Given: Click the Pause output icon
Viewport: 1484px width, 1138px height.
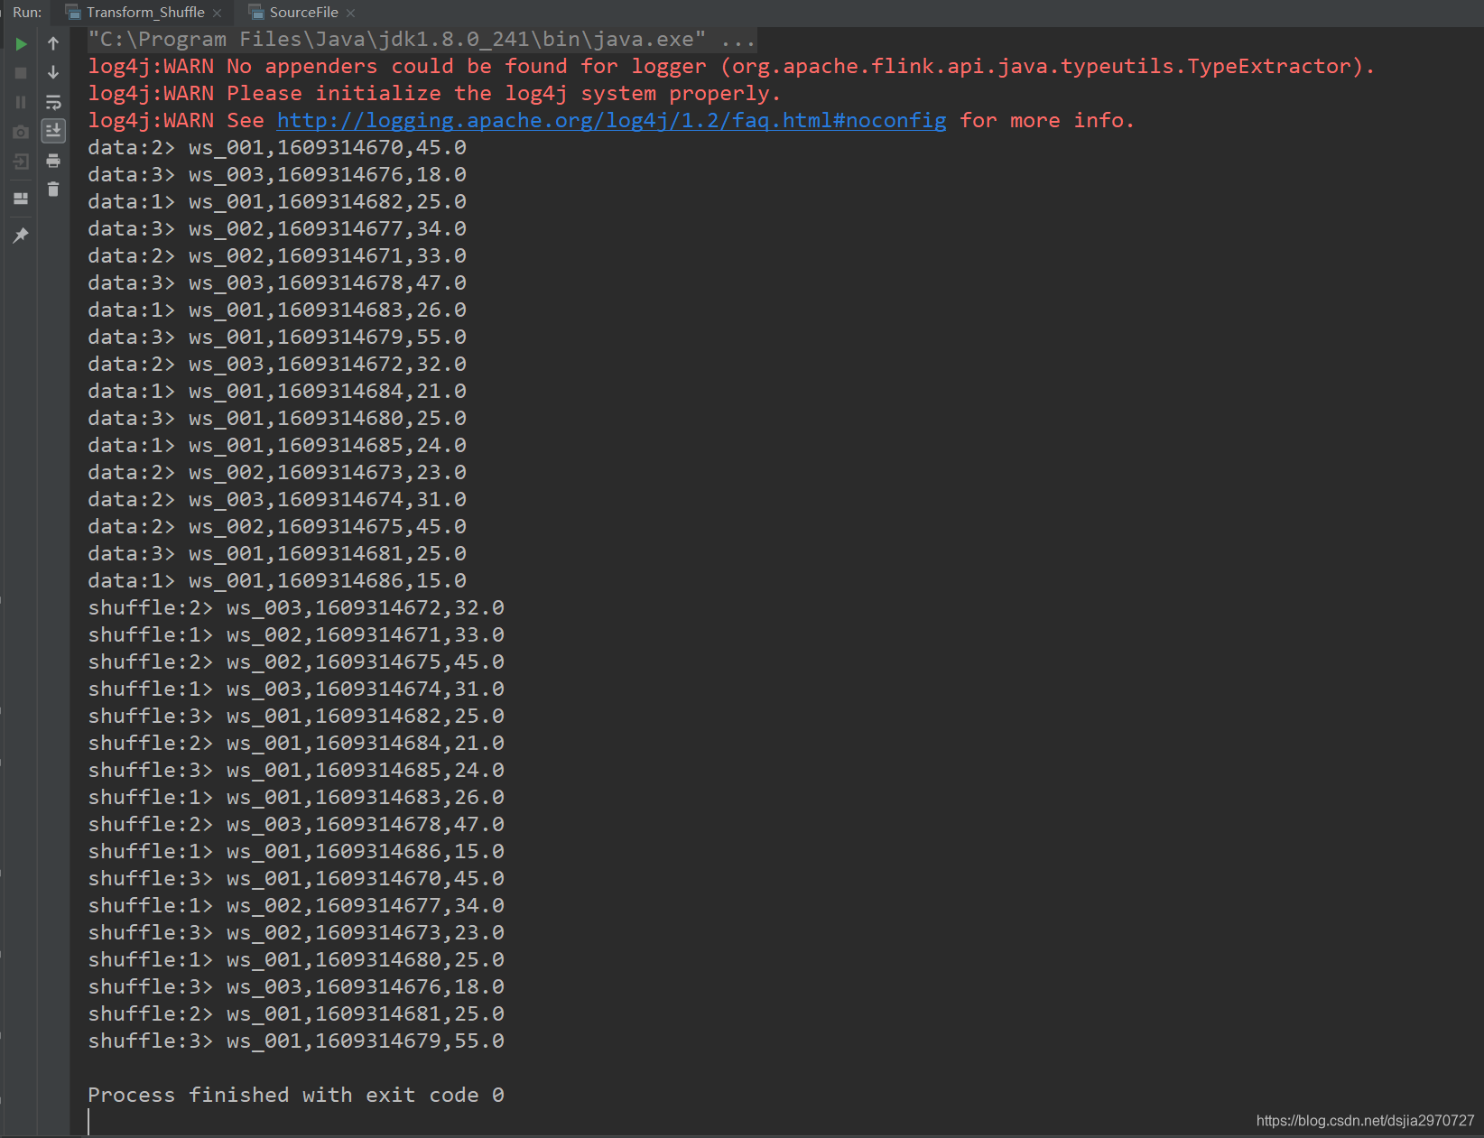Looking at the screenshot, I should [21, 102].
